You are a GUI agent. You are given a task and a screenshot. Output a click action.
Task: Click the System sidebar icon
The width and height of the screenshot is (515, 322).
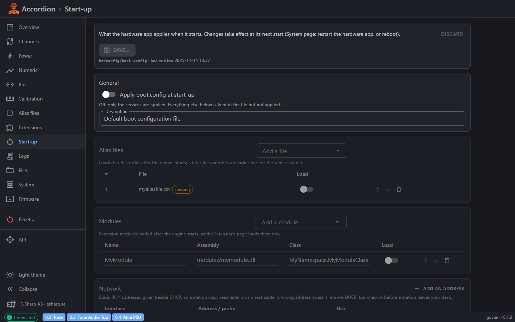click(10, 185)
